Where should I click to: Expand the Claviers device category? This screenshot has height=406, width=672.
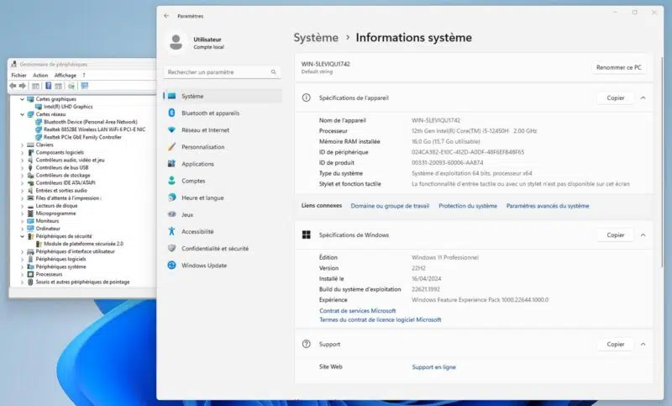pyautogui.click(x=22, y=145)
